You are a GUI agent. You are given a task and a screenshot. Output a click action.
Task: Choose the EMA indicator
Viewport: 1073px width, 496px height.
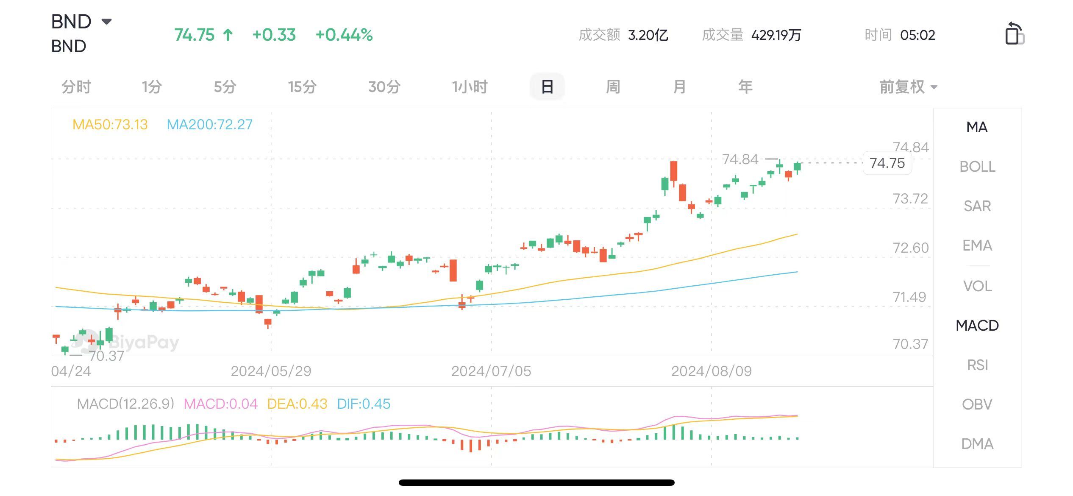[x=977, y=245]
